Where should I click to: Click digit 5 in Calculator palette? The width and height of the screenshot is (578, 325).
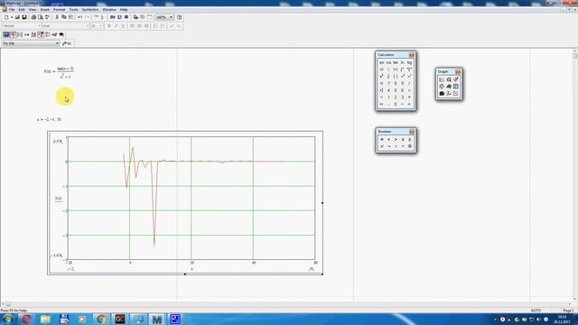396,90
